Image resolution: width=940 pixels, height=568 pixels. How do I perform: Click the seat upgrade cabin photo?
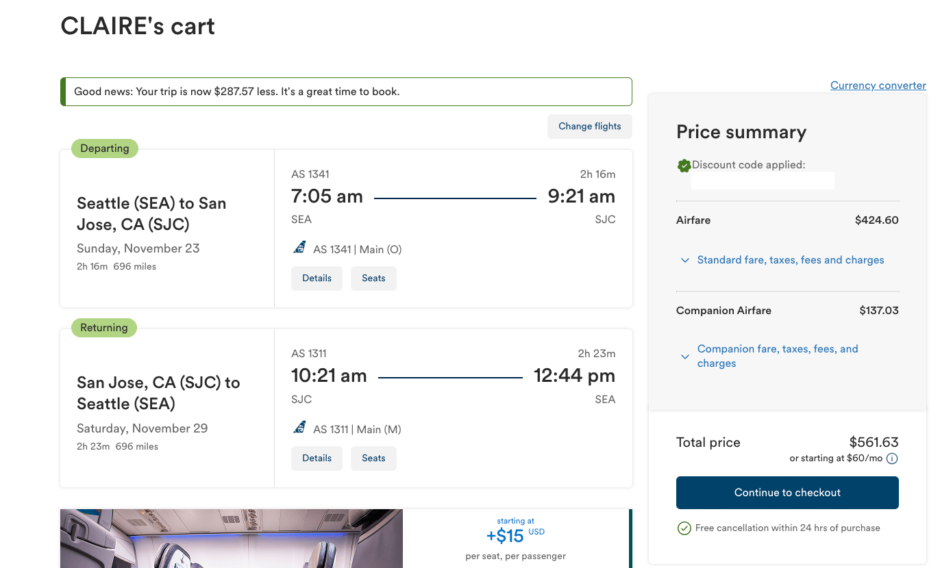point(232,539)
